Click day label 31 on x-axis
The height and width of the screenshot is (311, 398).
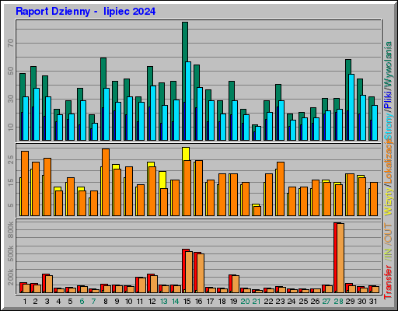click(x=373, y=302)
